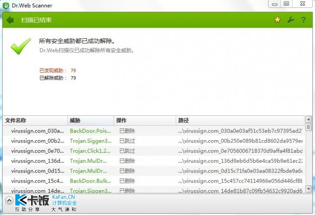Click the 路径 column header

click(239, 120)
